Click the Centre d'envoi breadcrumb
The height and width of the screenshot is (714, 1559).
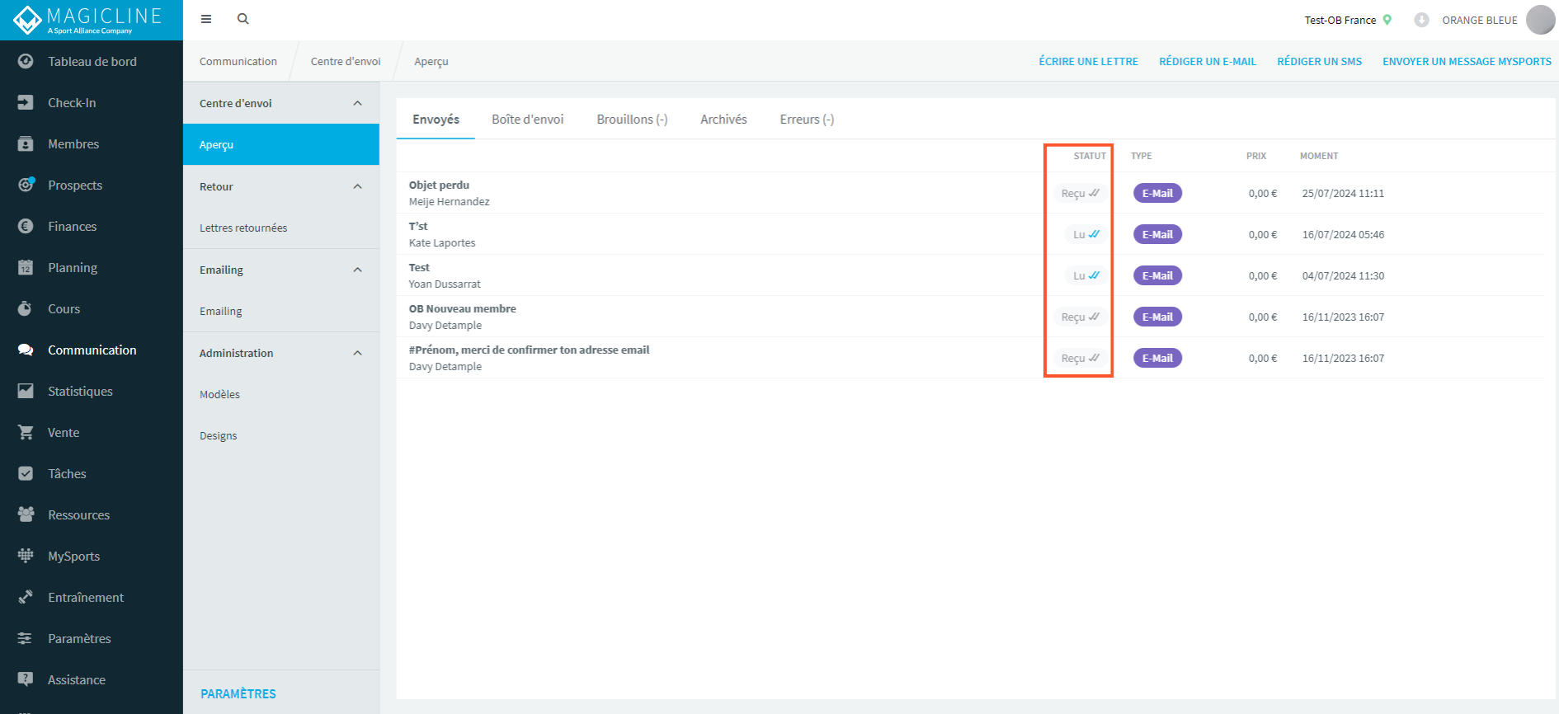point(346,62)
